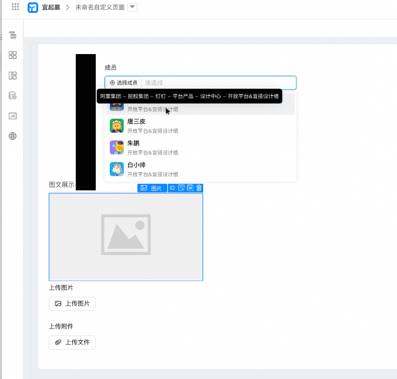The image size is (397, 379).
Task: Expand the page name dropdown arrow
Action: 132,7
